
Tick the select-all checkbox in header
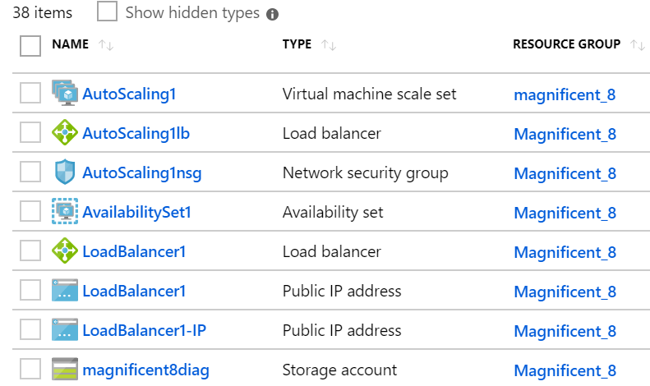point(30,45)
